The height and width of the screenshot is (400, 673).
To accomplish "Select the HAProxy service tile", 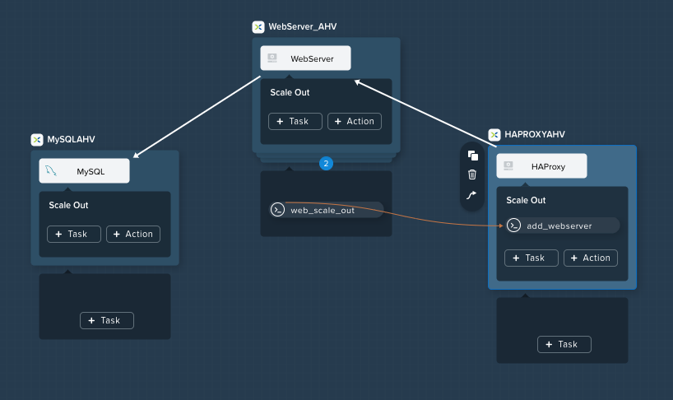I will coord(541,165).
